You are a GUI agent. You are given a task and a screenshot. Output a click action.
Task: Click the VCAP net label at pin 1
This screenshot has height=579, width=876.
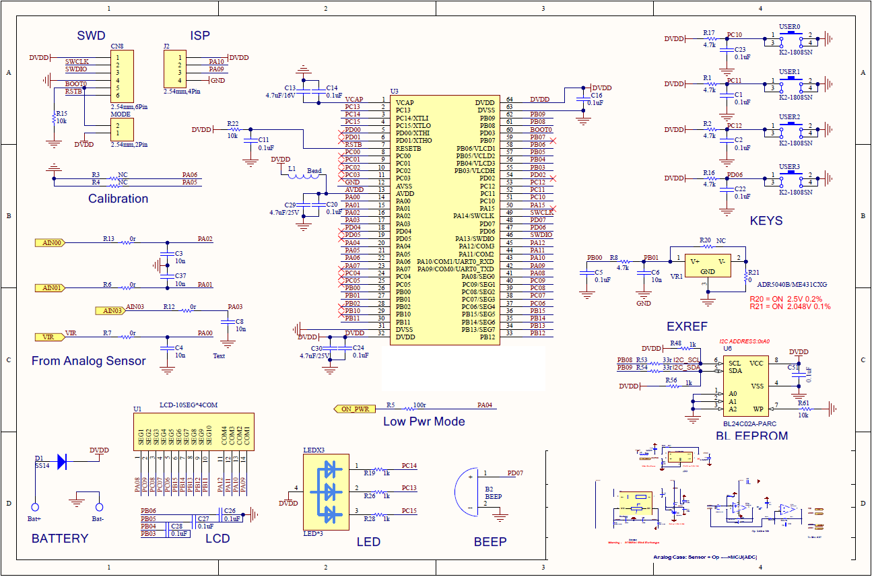[x=354, y=100]
